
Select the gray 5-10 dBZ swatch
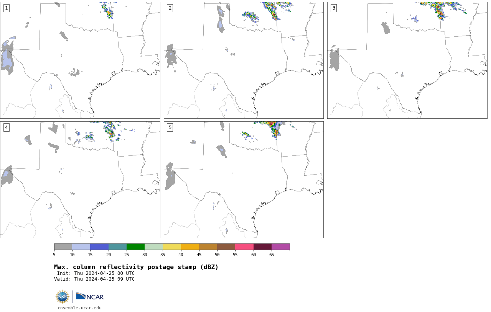[63, 247]
